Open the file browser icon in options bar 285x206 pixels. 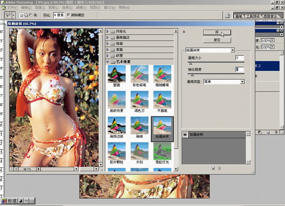point(228,15)
